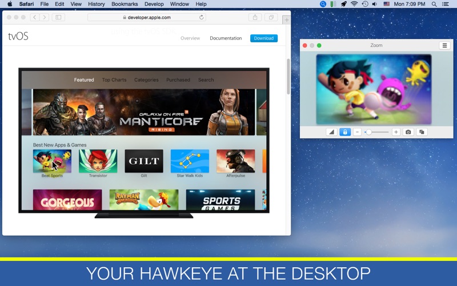Viewport: 457px width, 286px height.
Task: Select the Search tab on the TV
Action: tap(206, 80)
